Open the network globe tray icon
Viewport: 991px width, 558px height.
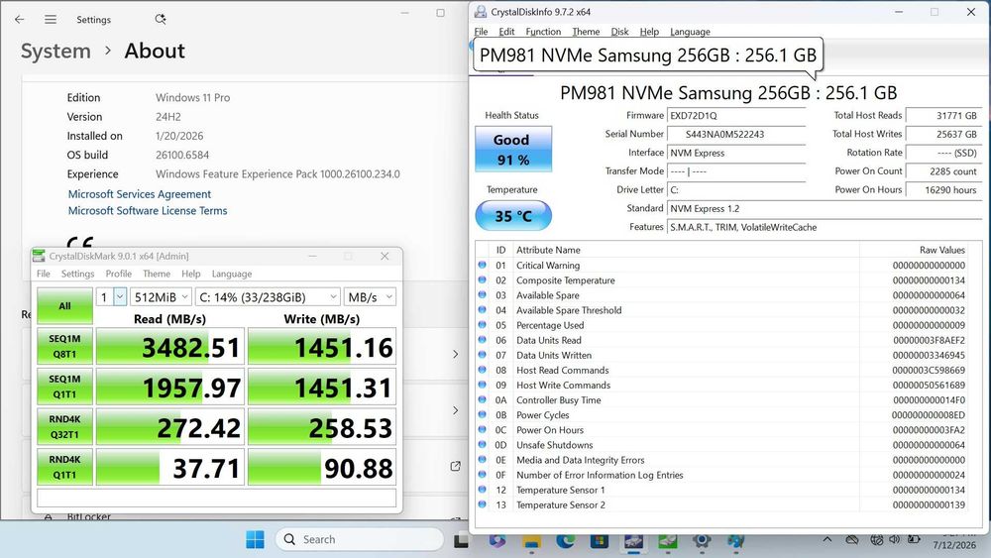point(877,540)
